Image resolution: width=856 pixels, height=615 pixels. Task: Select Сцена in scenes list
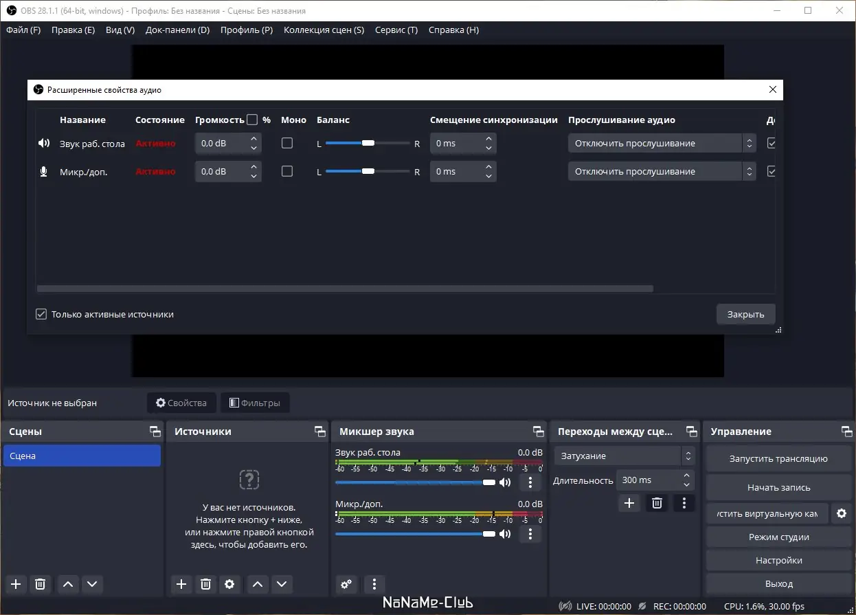[x=82, y=456]
